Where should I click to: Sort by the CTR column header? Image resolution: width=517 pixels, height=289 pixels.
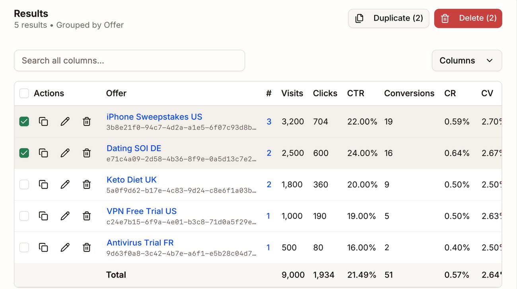(356, 93)
